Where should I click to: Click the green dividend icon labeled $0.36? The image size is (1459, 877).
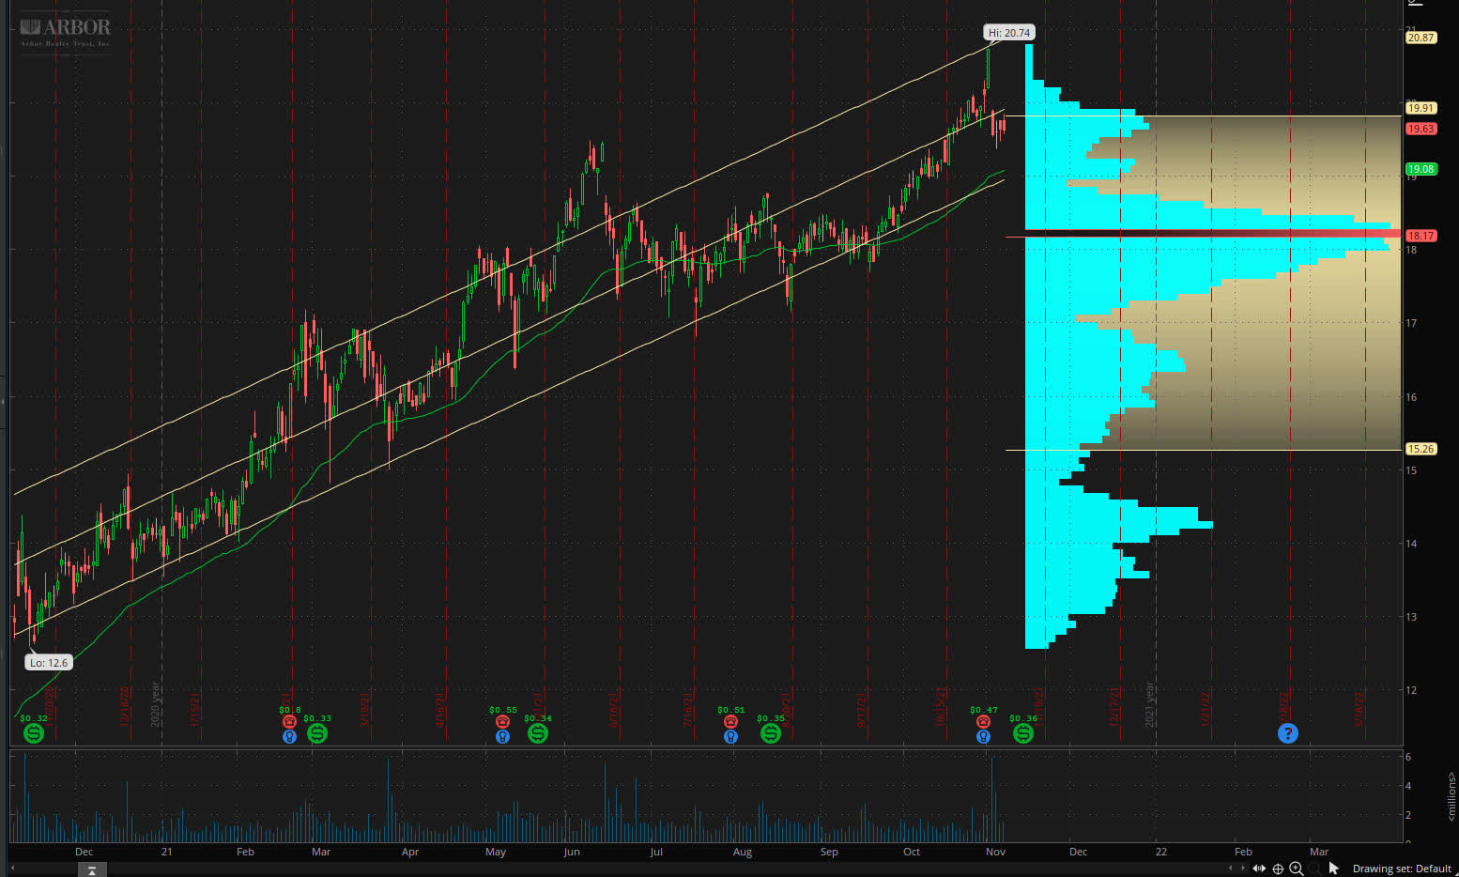click(1022, 733)
